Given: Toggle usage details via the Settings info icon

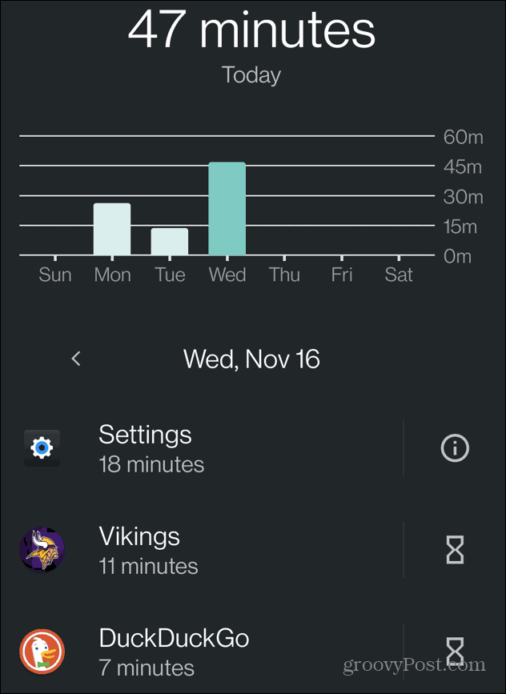Looking at the screenshot, I should [x=454, y=447].
